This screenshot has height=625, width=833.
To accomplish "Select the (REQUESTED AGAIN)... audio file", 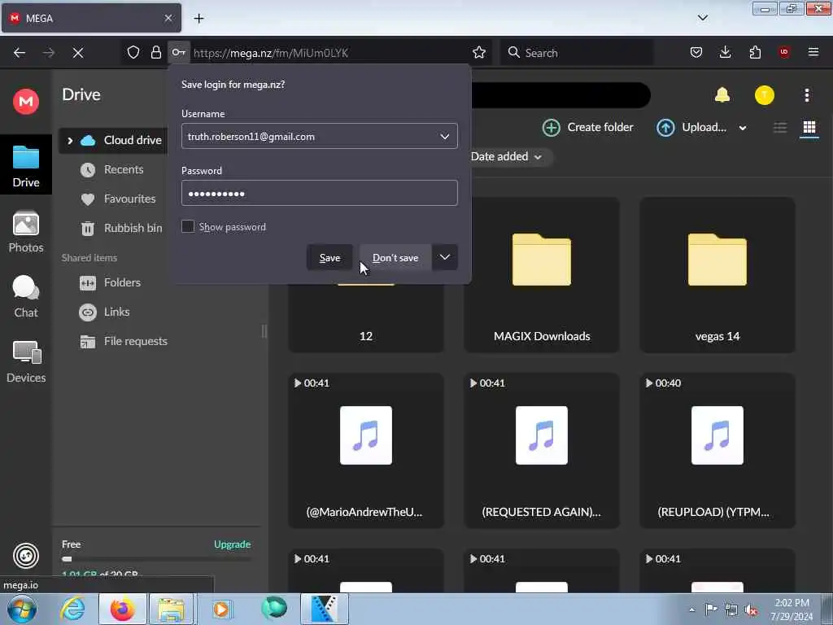I will click(541, 451).
